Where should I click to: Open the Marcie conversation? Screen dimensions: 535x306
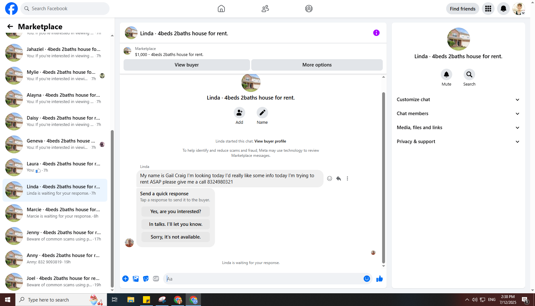[55, 213]
